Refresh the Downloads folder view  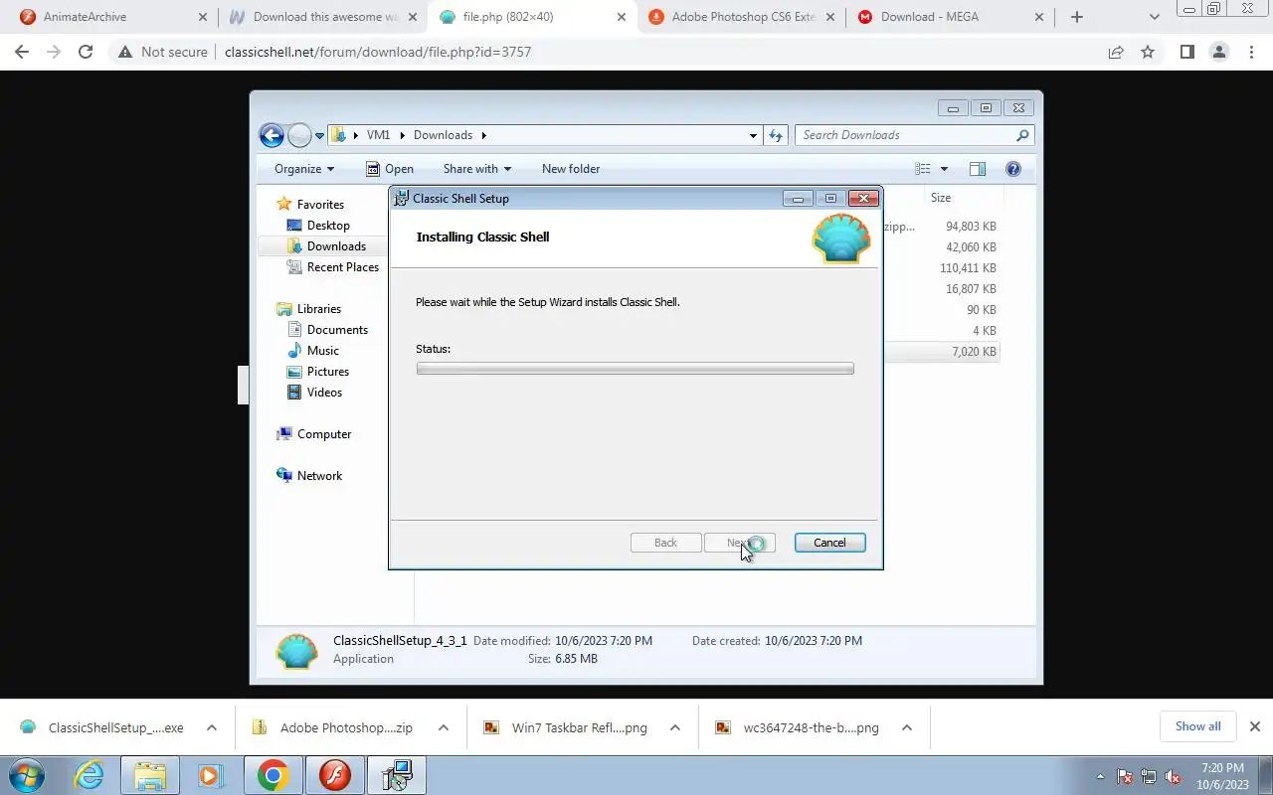[776, 135]
